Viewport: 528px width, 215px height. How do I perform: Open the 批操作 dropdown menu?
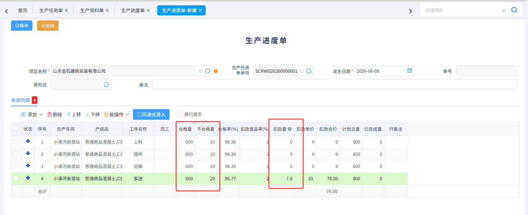click(117, 115)
